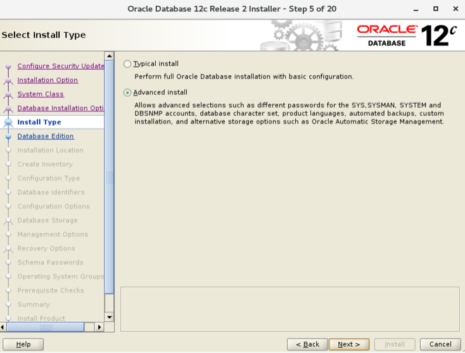Select the Advanced install radio button
465x353 pixels.
(x=127, y=93)
